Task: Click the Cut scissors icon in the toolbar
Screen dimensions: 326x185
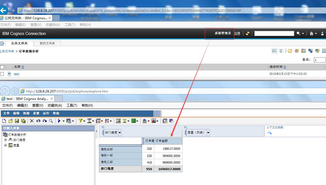Action: tap(32, 121)
